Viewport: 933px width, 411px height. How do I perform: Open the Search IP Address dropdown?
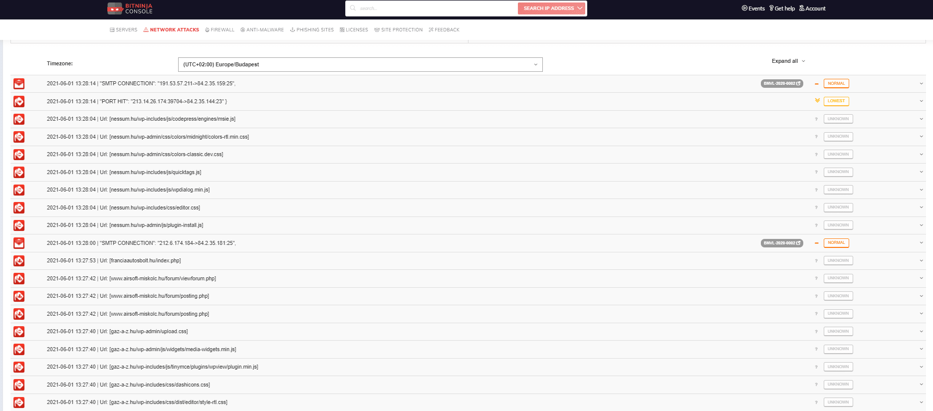pyautogui.click(x=552, y=8)
